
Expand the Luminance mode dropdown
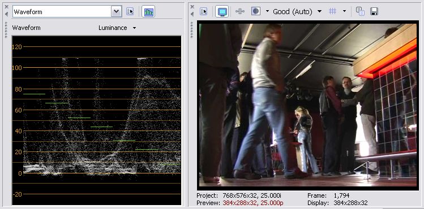click(x=134, y=28)
